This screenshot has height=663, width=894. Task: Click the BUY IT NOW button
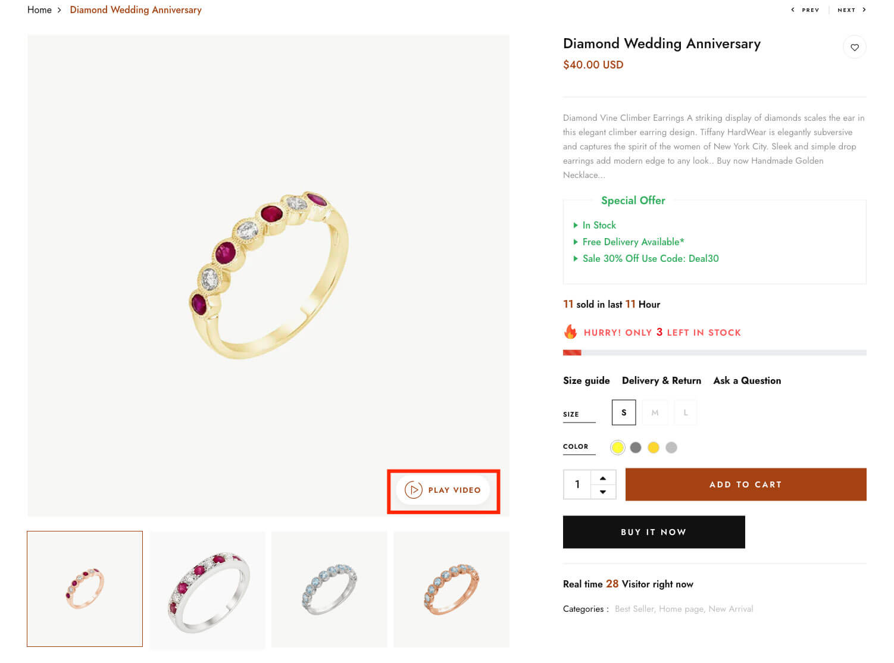point(654,532)
